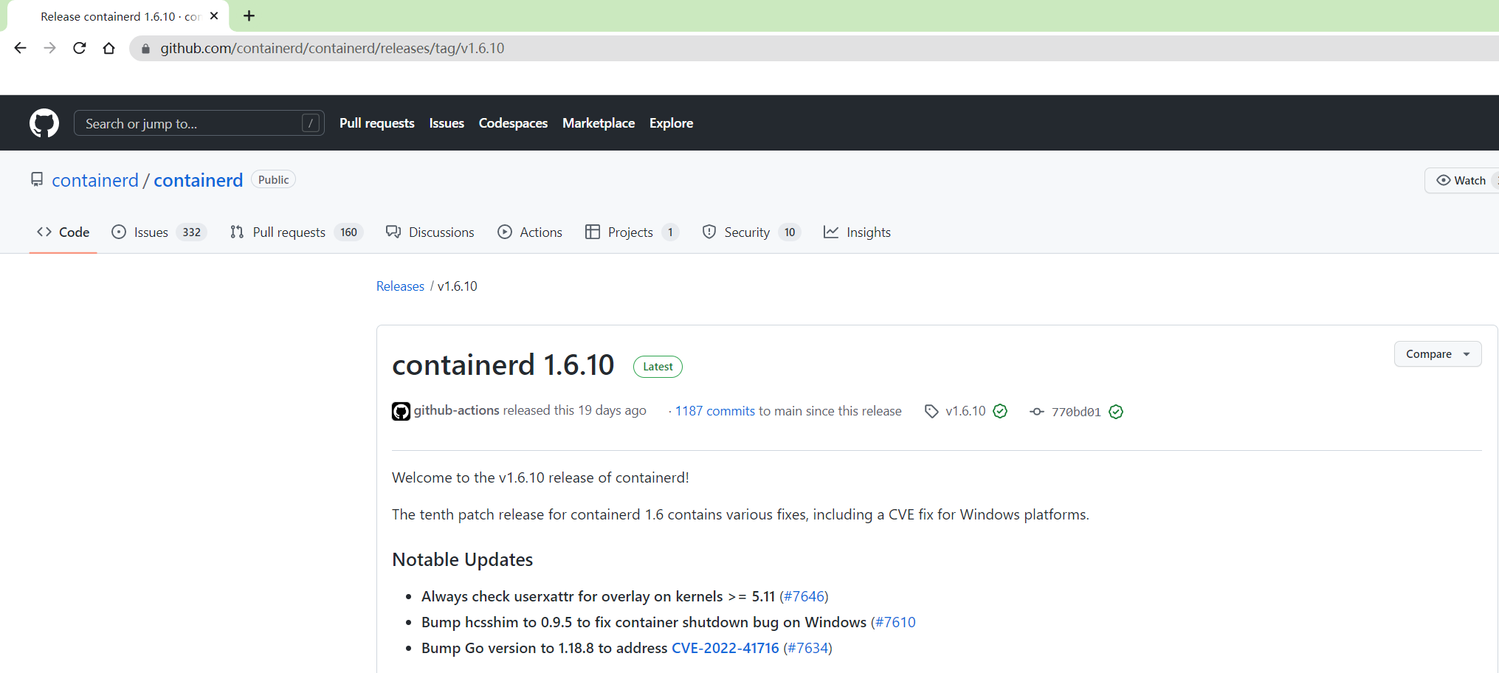Click the commit icon before 770bd01
Image resolution: width=1499 pixels, height=673 pixels.
tap(1037, 412)
